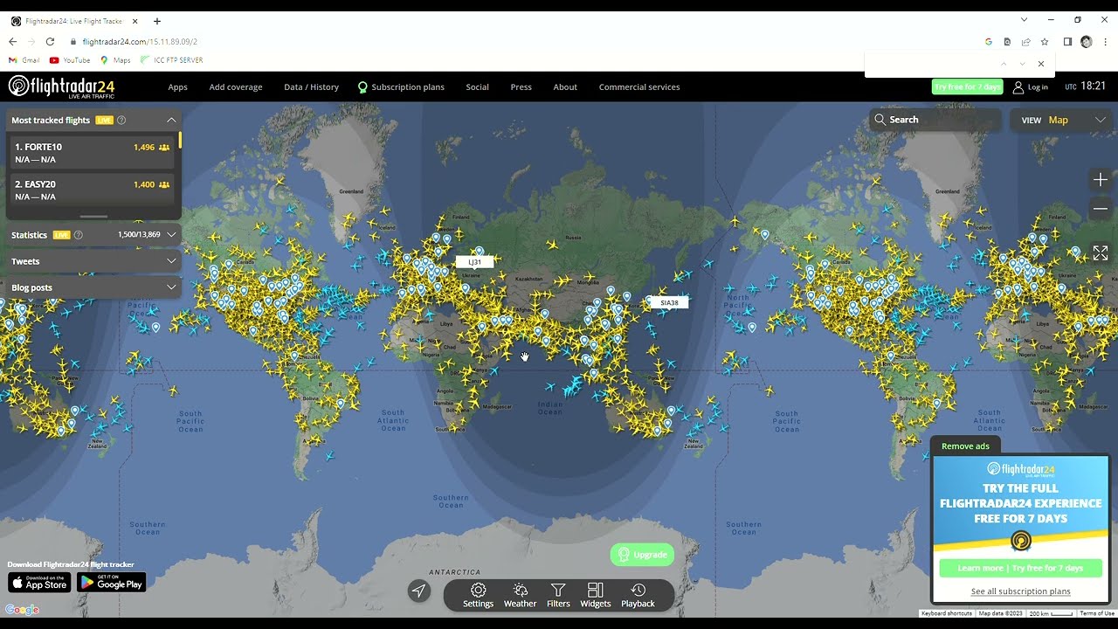
Task: Open the Settings gear in bottom toolbar
Action: (478, 595)
